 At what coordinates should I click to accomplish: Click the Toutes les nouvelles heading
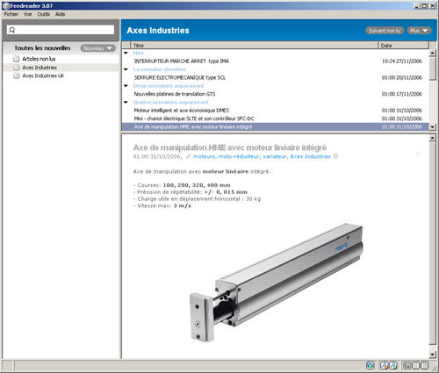42,48
